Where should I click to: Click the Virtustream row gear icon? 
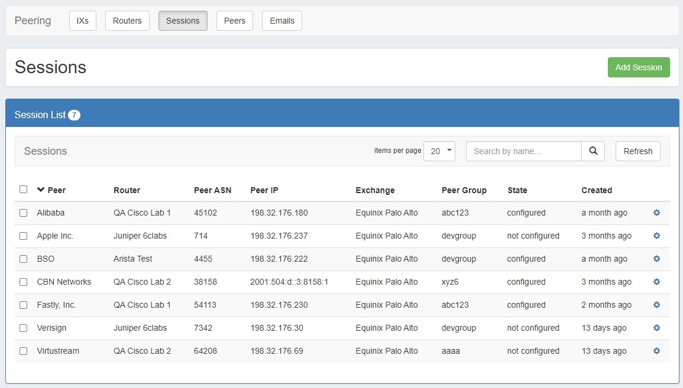coord(656,351)
